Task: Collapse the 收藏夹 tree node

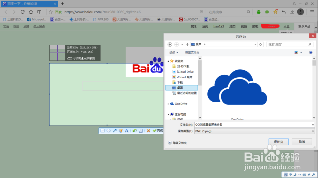Action: 168,61
